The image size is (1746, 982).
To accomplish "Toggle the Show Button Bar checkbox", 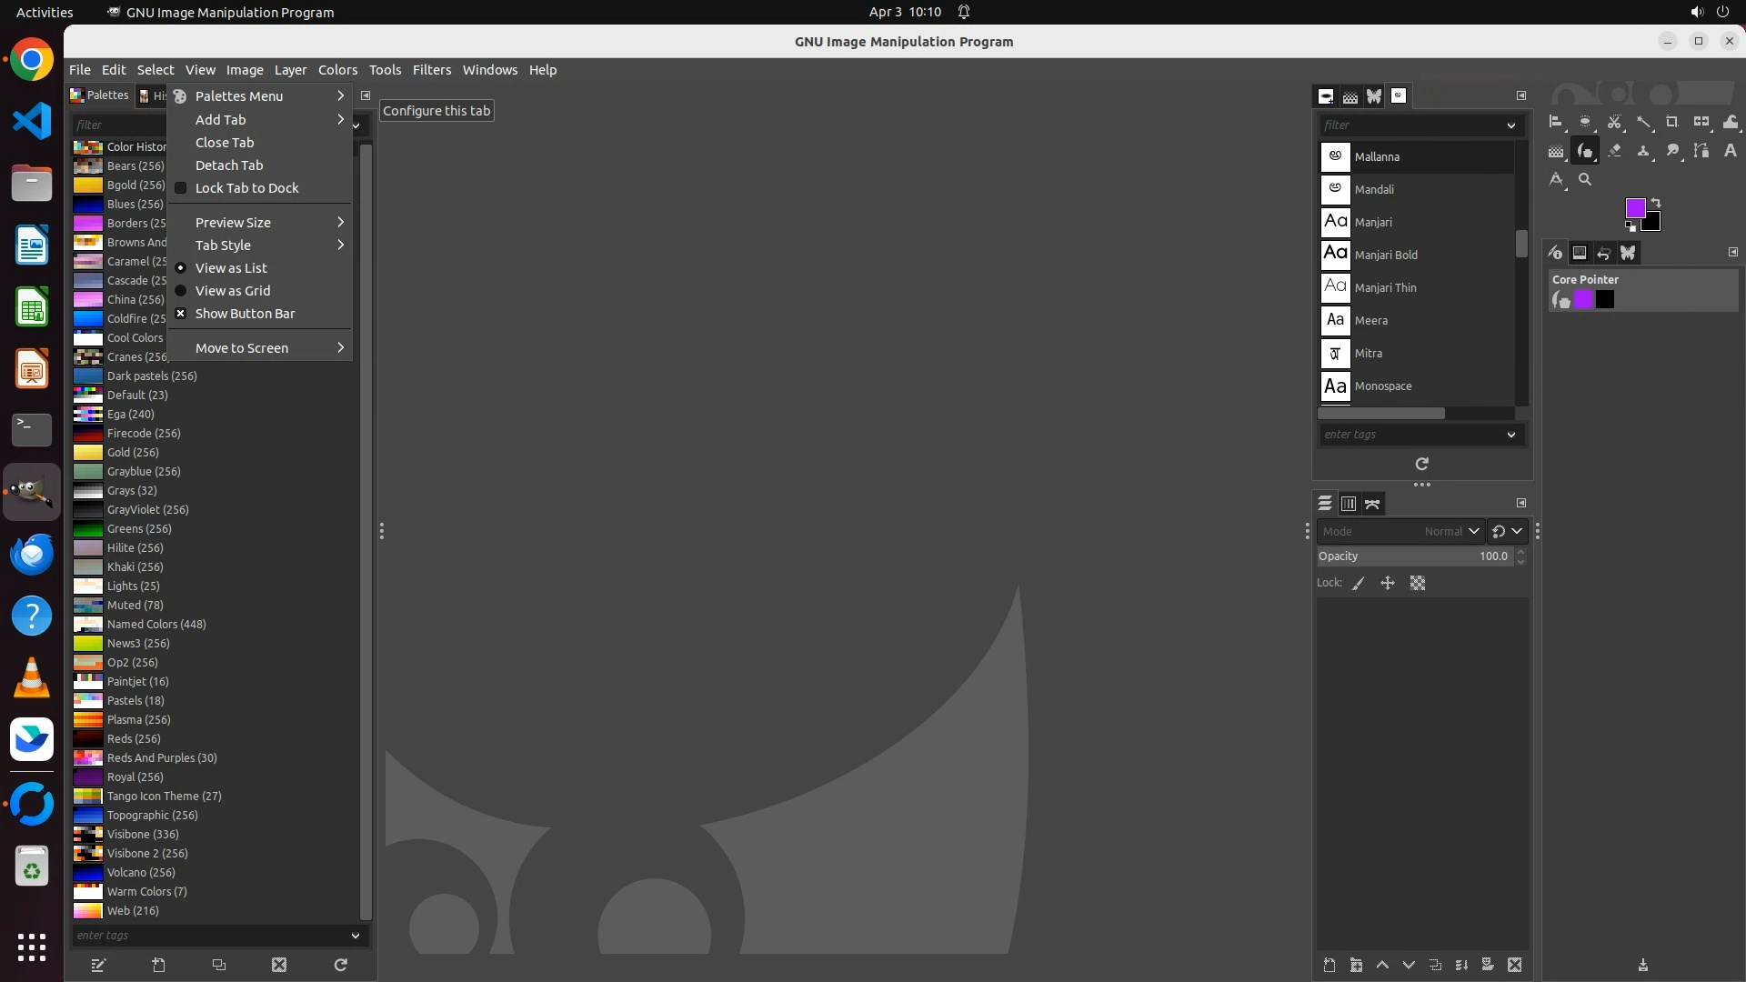I will pyautogui.click(x=245, y=314).
